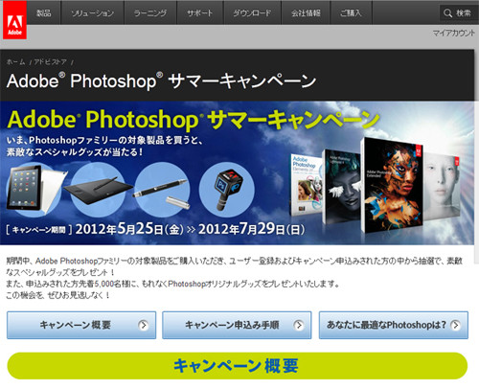This screenshot has height=389, width=479.
Task: Click the page title Adobe Photoshop サマーキャンペーン
Action: click(x=161, y=80)
